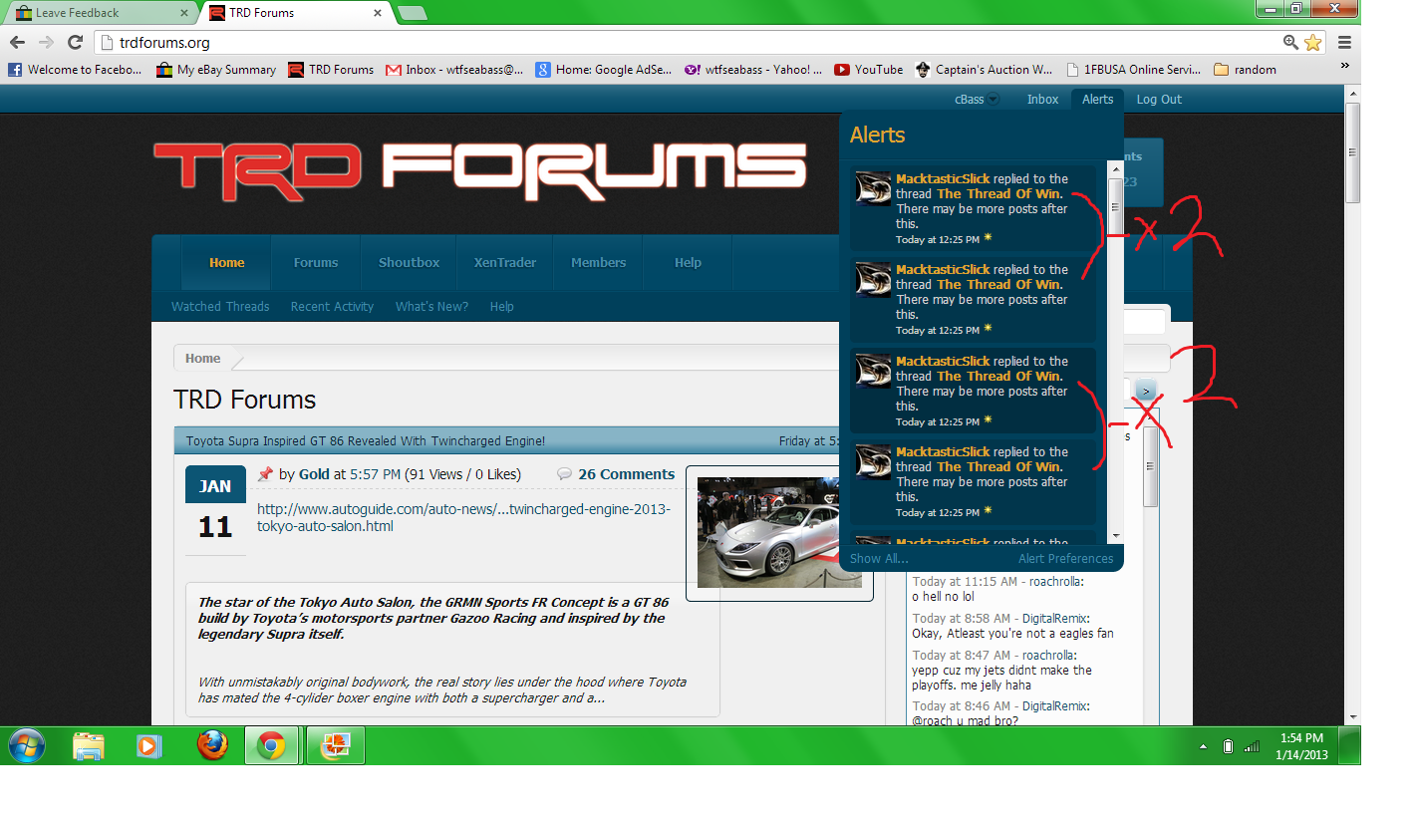The height and width of the screenshot is (827, 1421).
Task: Open Chrome menu hamburger icon
Action: point(1344,42)
